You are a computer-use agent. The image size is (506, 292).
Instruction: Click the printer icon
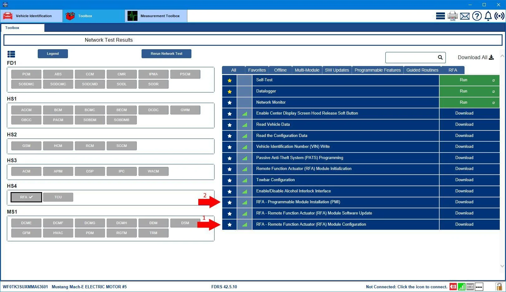[452, 16]
